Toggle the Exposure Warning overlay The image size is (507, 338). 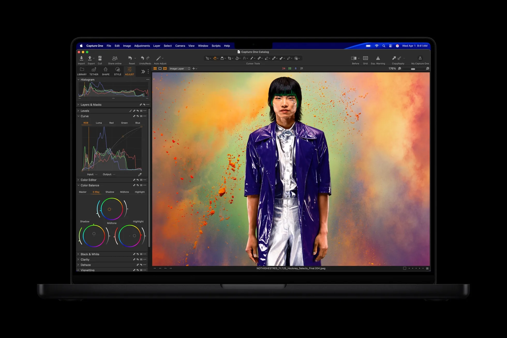click(x=378, y=58)
